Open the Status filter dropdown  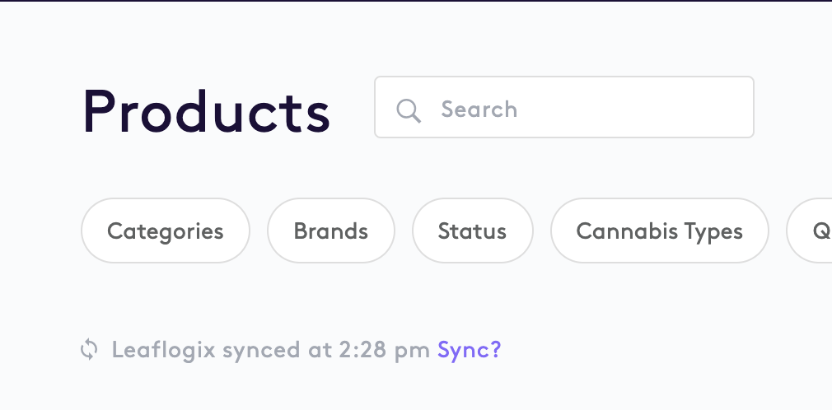pos(472,231)
